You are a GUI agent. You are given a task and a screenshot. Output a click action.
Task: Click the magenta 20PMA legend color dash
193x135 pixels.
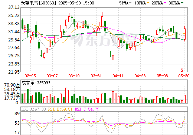coord(165,3)
